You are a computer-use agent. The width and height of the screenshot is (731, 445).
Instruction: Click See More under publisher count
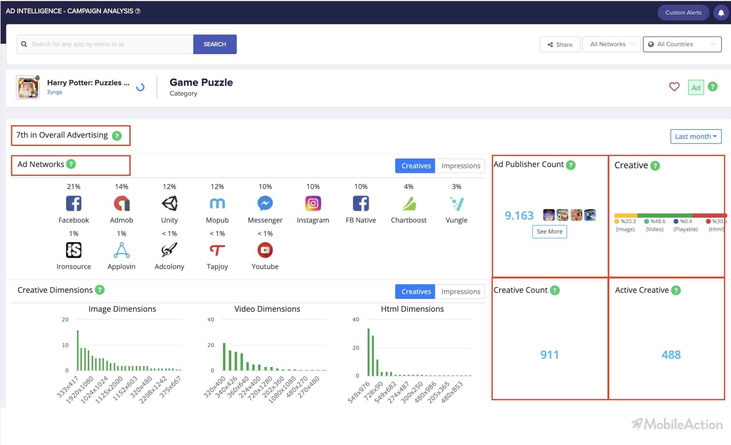549,231
